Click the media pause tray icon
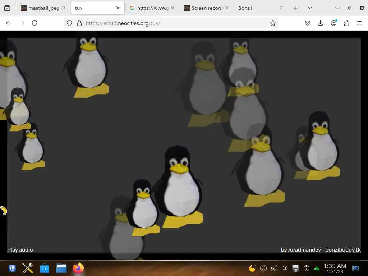Image resolution: width=368 pixels, height=276 pixels. coord(263,268)
